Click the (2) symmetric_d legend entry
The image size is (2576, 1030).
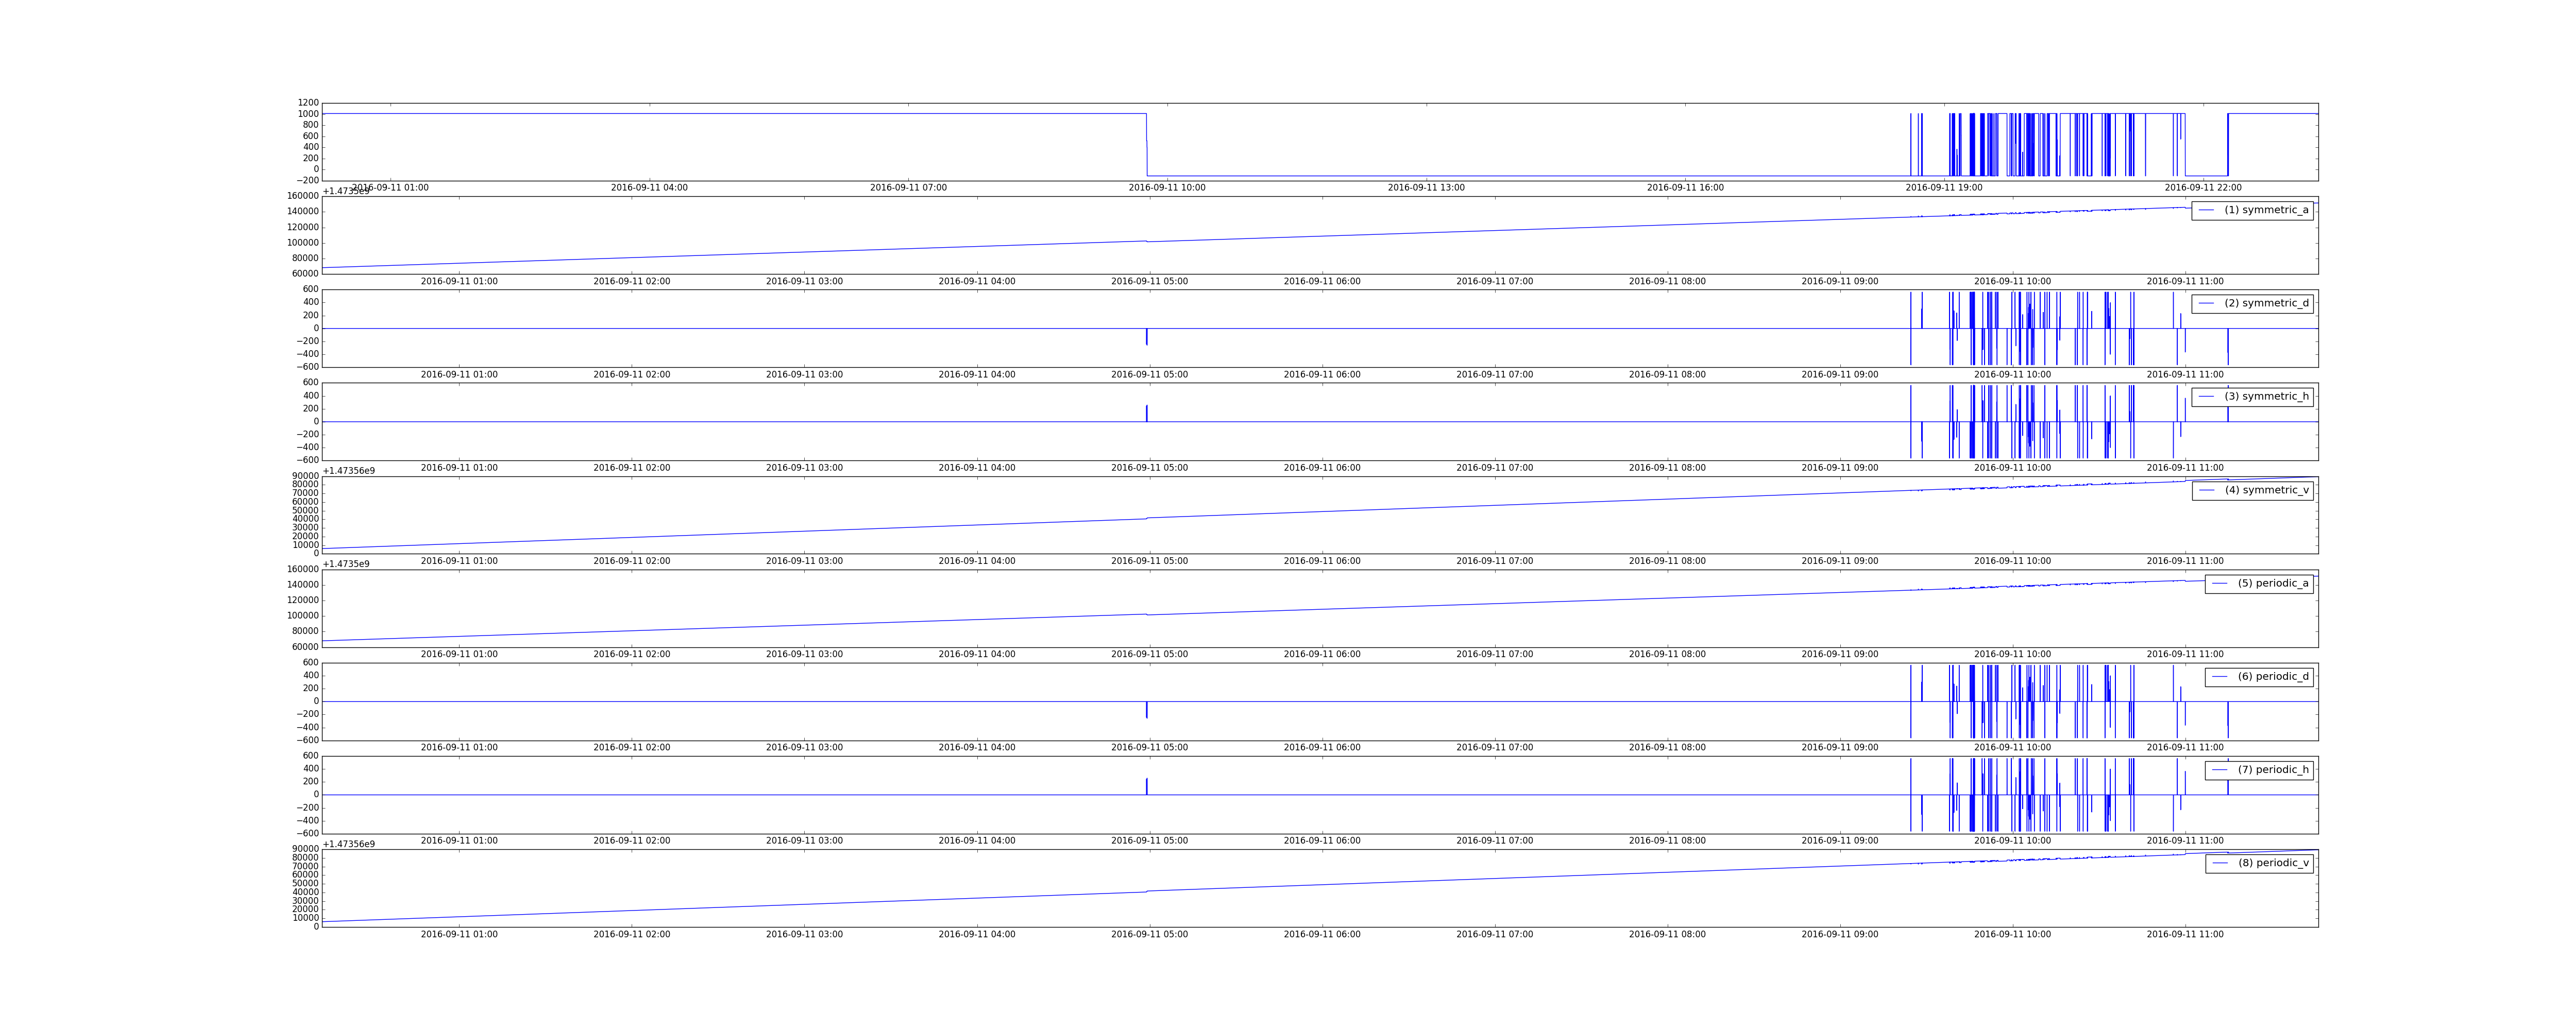click(x=2252, y=303)
